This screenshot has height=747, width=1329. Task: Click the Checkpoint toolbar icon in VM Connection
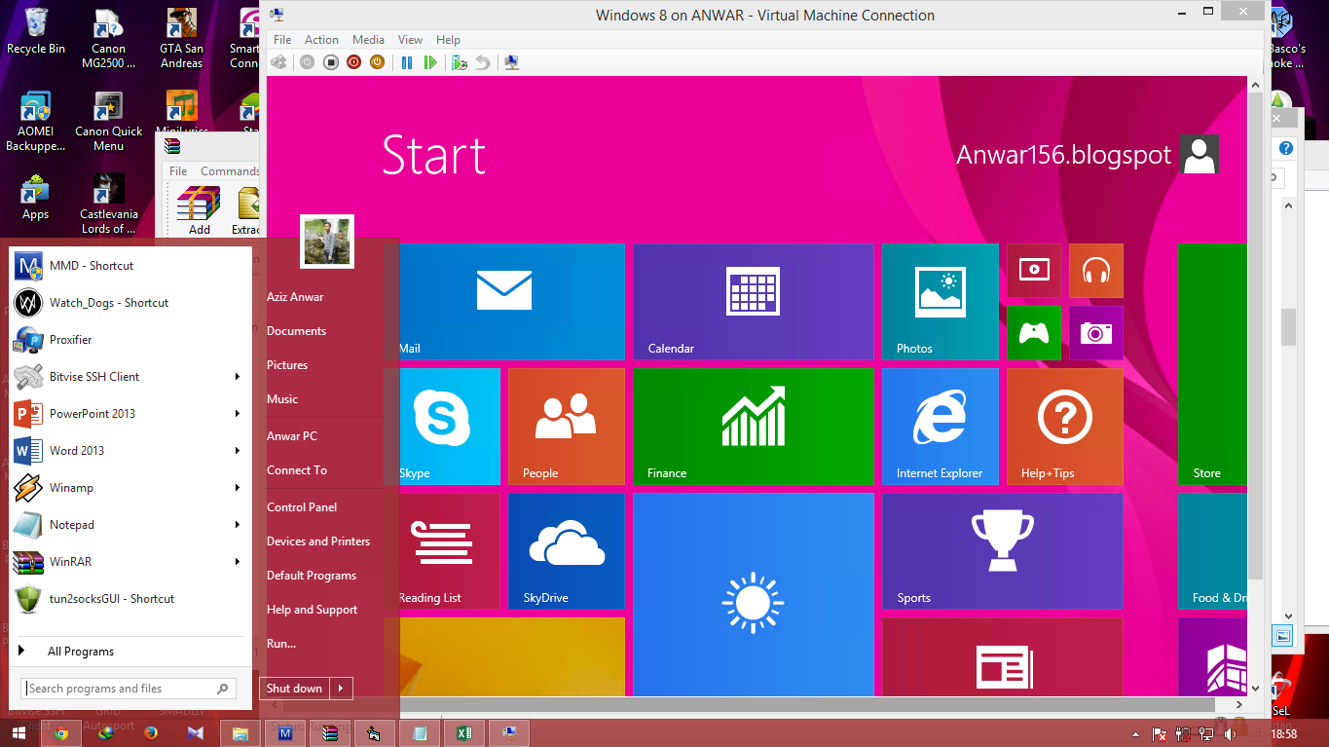(x=460, y=62)
